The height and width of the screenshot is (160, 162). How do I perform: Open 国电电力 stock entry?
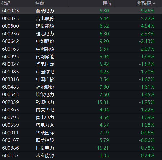coord(45,117)
